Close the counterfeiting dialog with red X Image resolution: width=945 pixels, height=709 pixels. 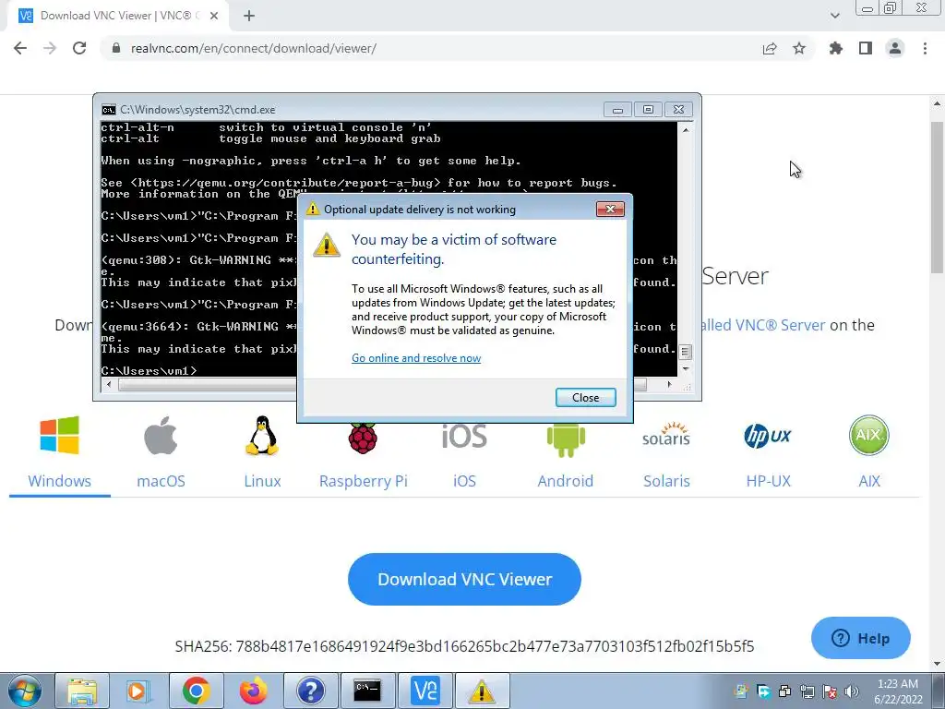[610, 210]
